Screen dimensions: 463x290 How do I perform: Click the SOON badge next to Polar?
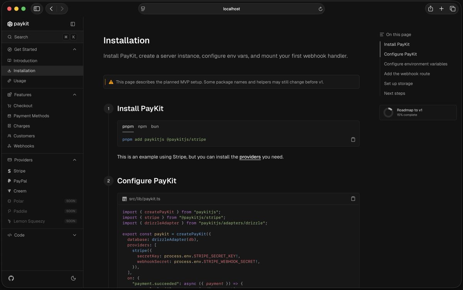click(71, 201)
